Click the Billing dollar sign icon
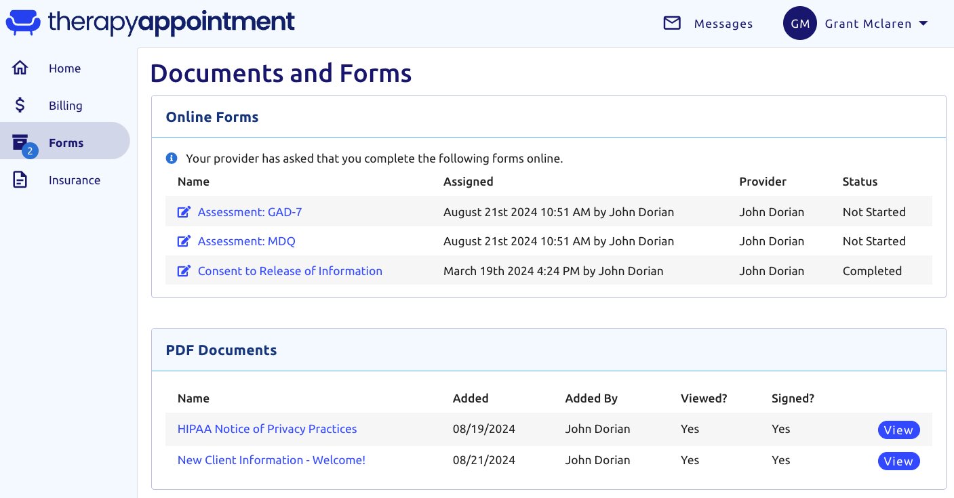Viewport: 954px width, 498px height. coord(20,106)
